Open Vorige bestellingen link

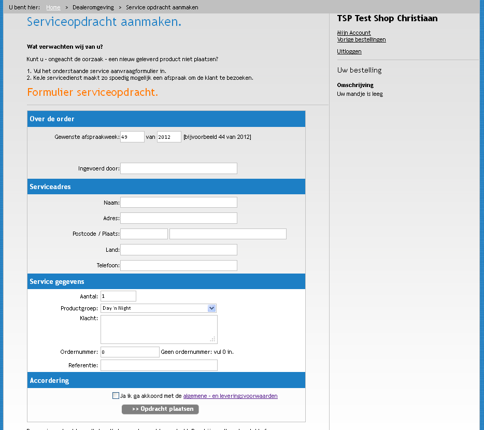click(361, 39)
